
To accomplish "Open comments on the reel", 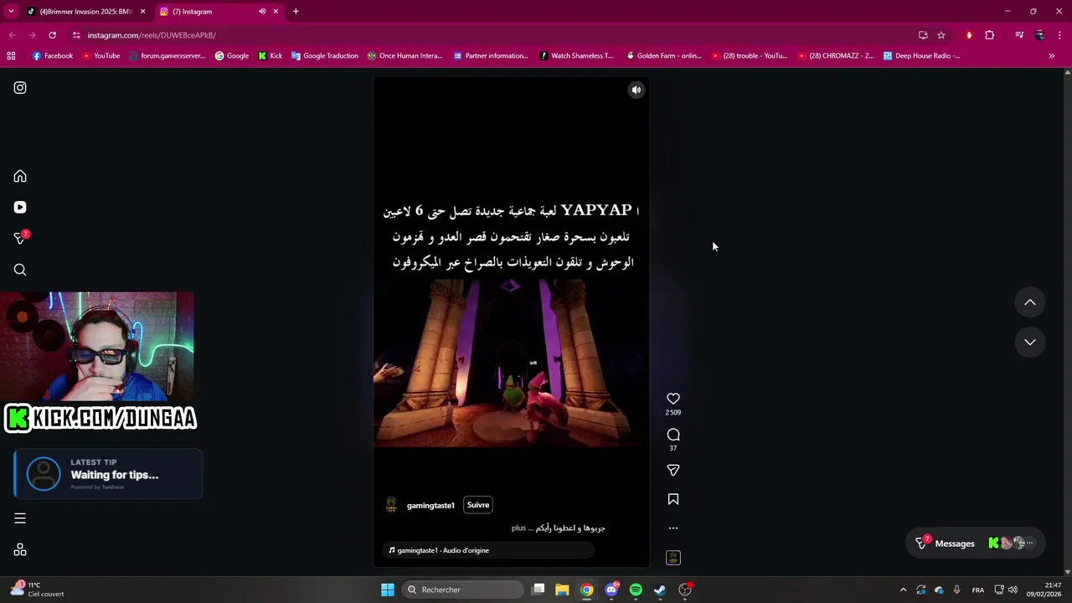I will click(x=673, y=435).
